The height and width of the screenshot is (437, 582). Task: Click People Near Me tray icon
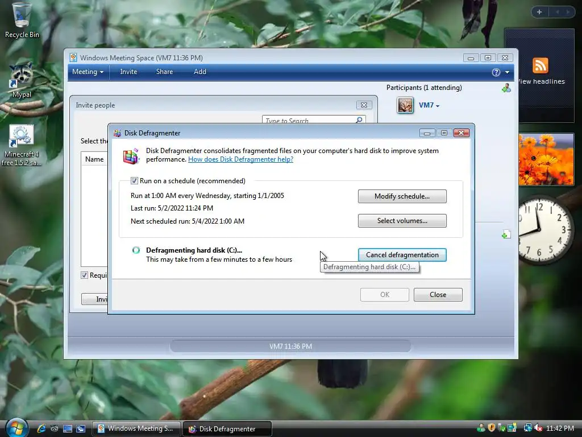pos(481,428)
